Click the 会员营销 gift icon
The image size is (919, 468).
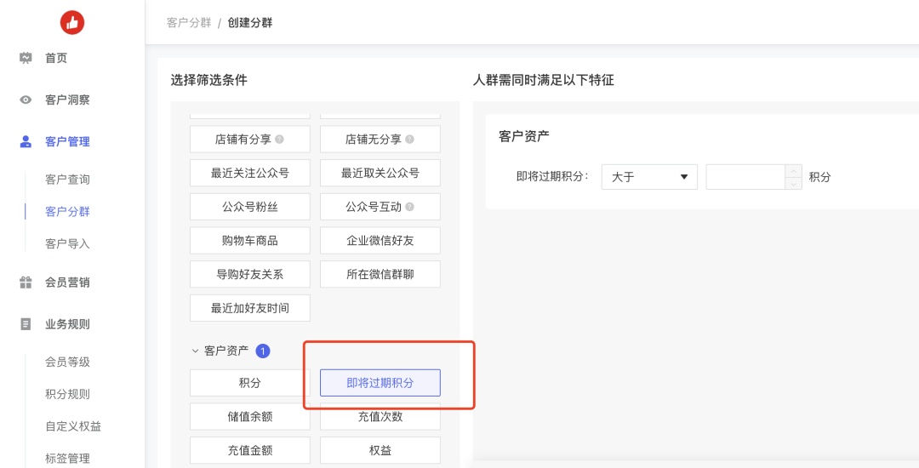[26, 283]
